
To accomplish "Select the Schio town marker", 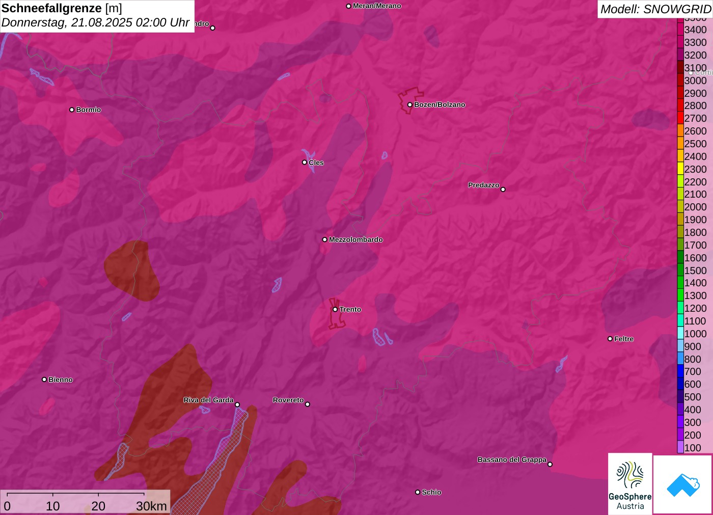I will (418, 492).
